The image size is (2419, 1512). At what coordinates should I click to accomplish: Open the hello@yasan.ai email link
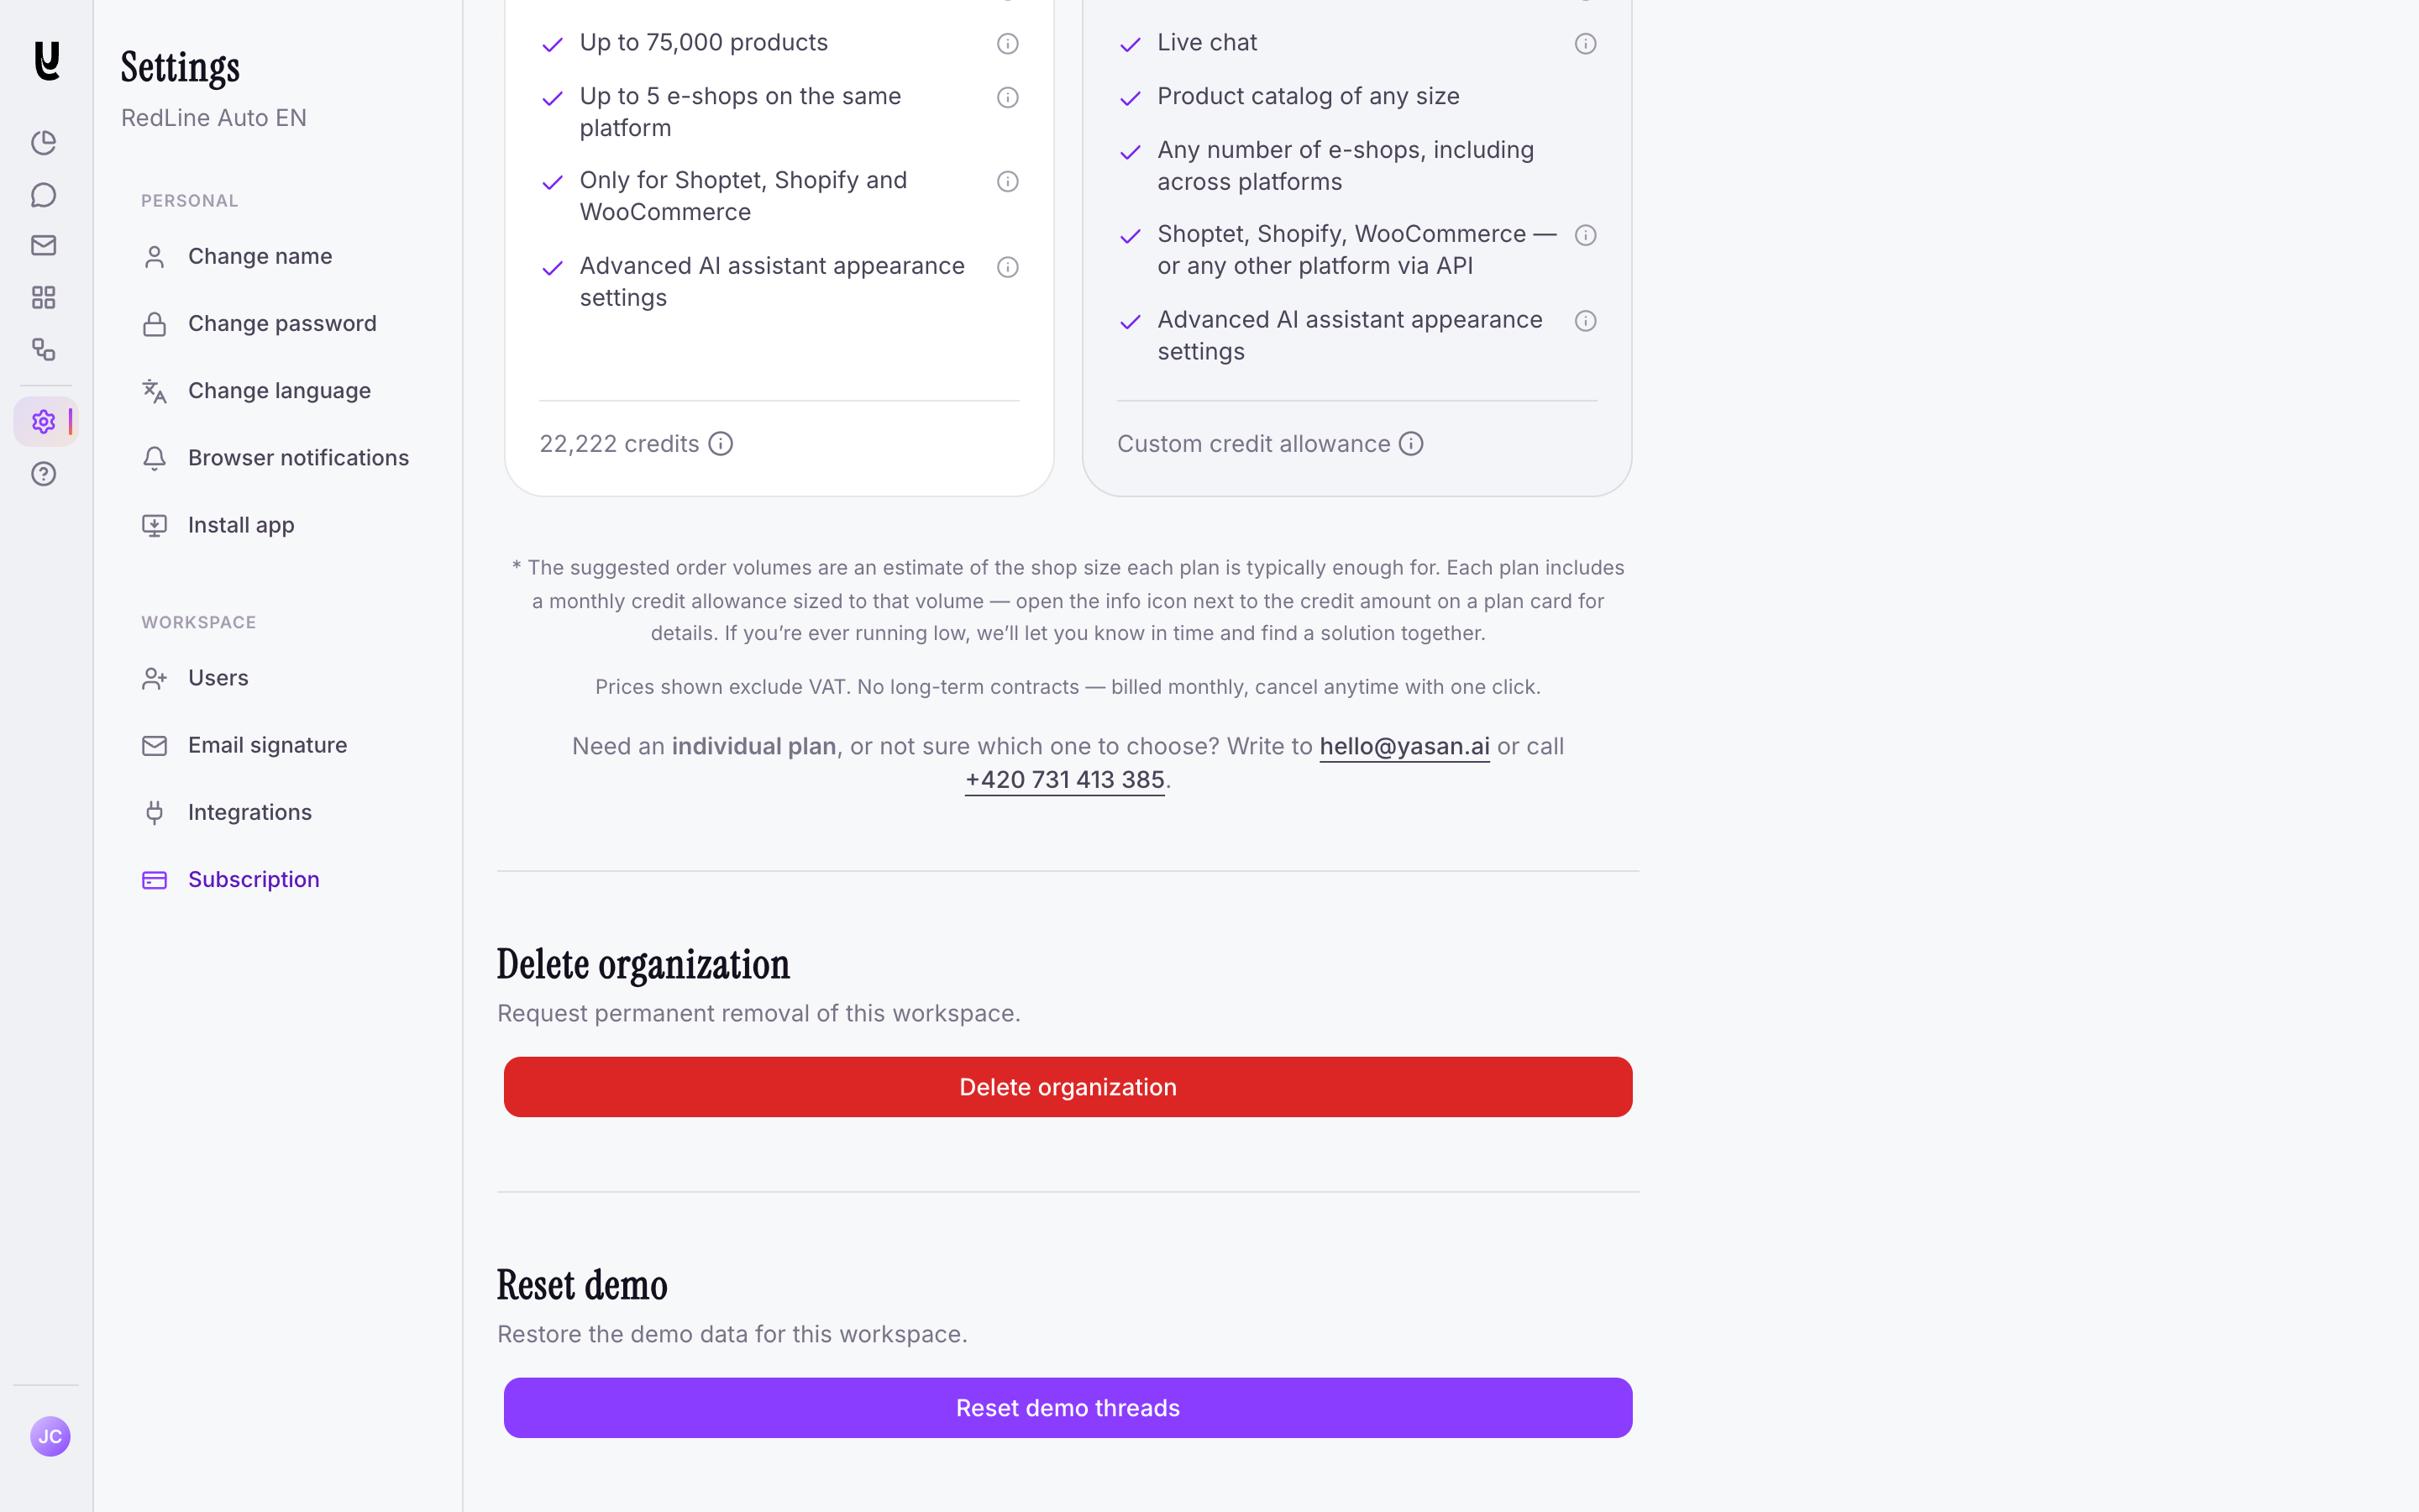1404,747
